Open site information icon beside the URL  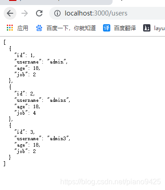click(57, 13)
